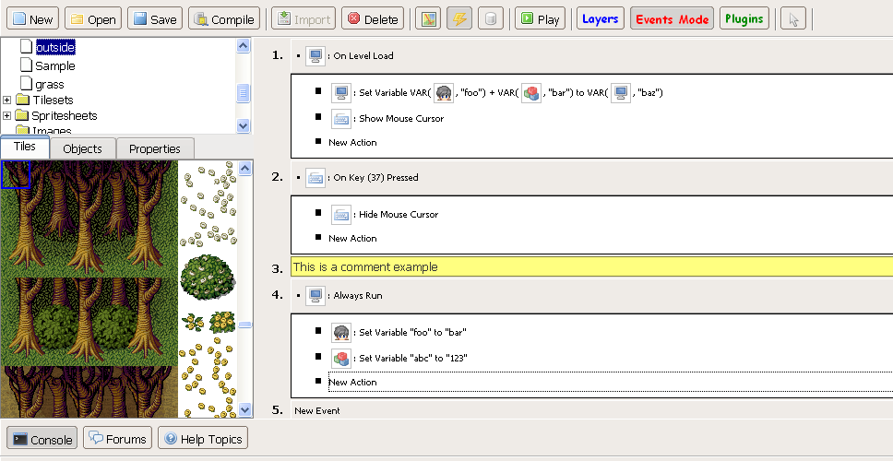Click the project tree scroll-down arrow
This screenshot has height=461, width=893.
click(x=244, y=126)
